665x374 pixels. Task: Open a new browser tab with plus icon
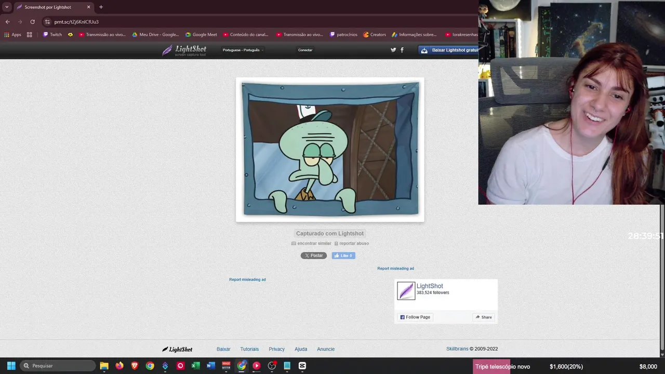click(101, 7)
